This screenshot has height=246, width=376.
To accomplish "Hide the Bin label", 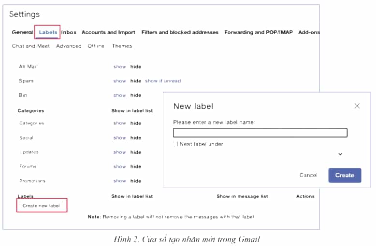I will click(x=136, y=95).
